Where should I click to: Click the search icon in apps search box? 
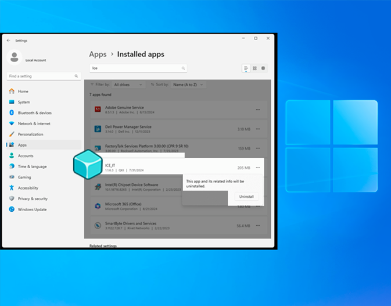coord(183,68)
